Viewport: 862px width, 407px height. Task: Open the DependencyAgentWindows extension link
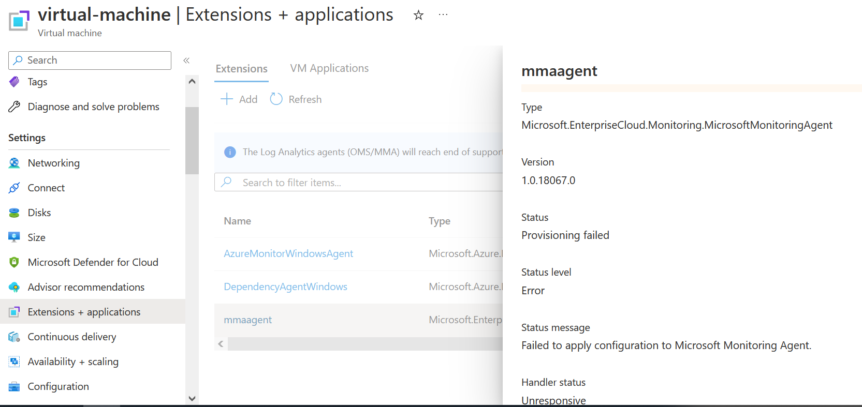[285, 287]
